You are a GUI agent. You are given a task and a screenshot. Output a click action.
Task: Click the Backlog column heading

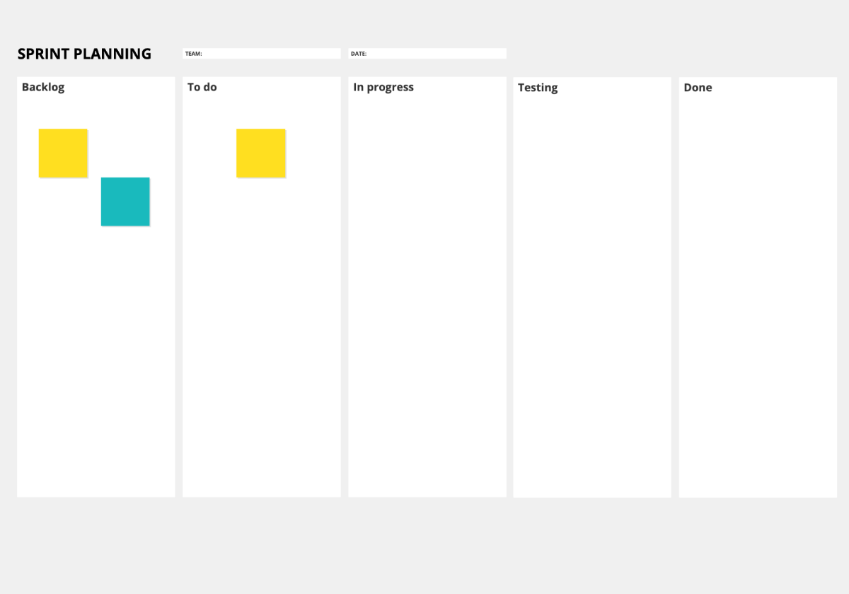tap(43, 87)
